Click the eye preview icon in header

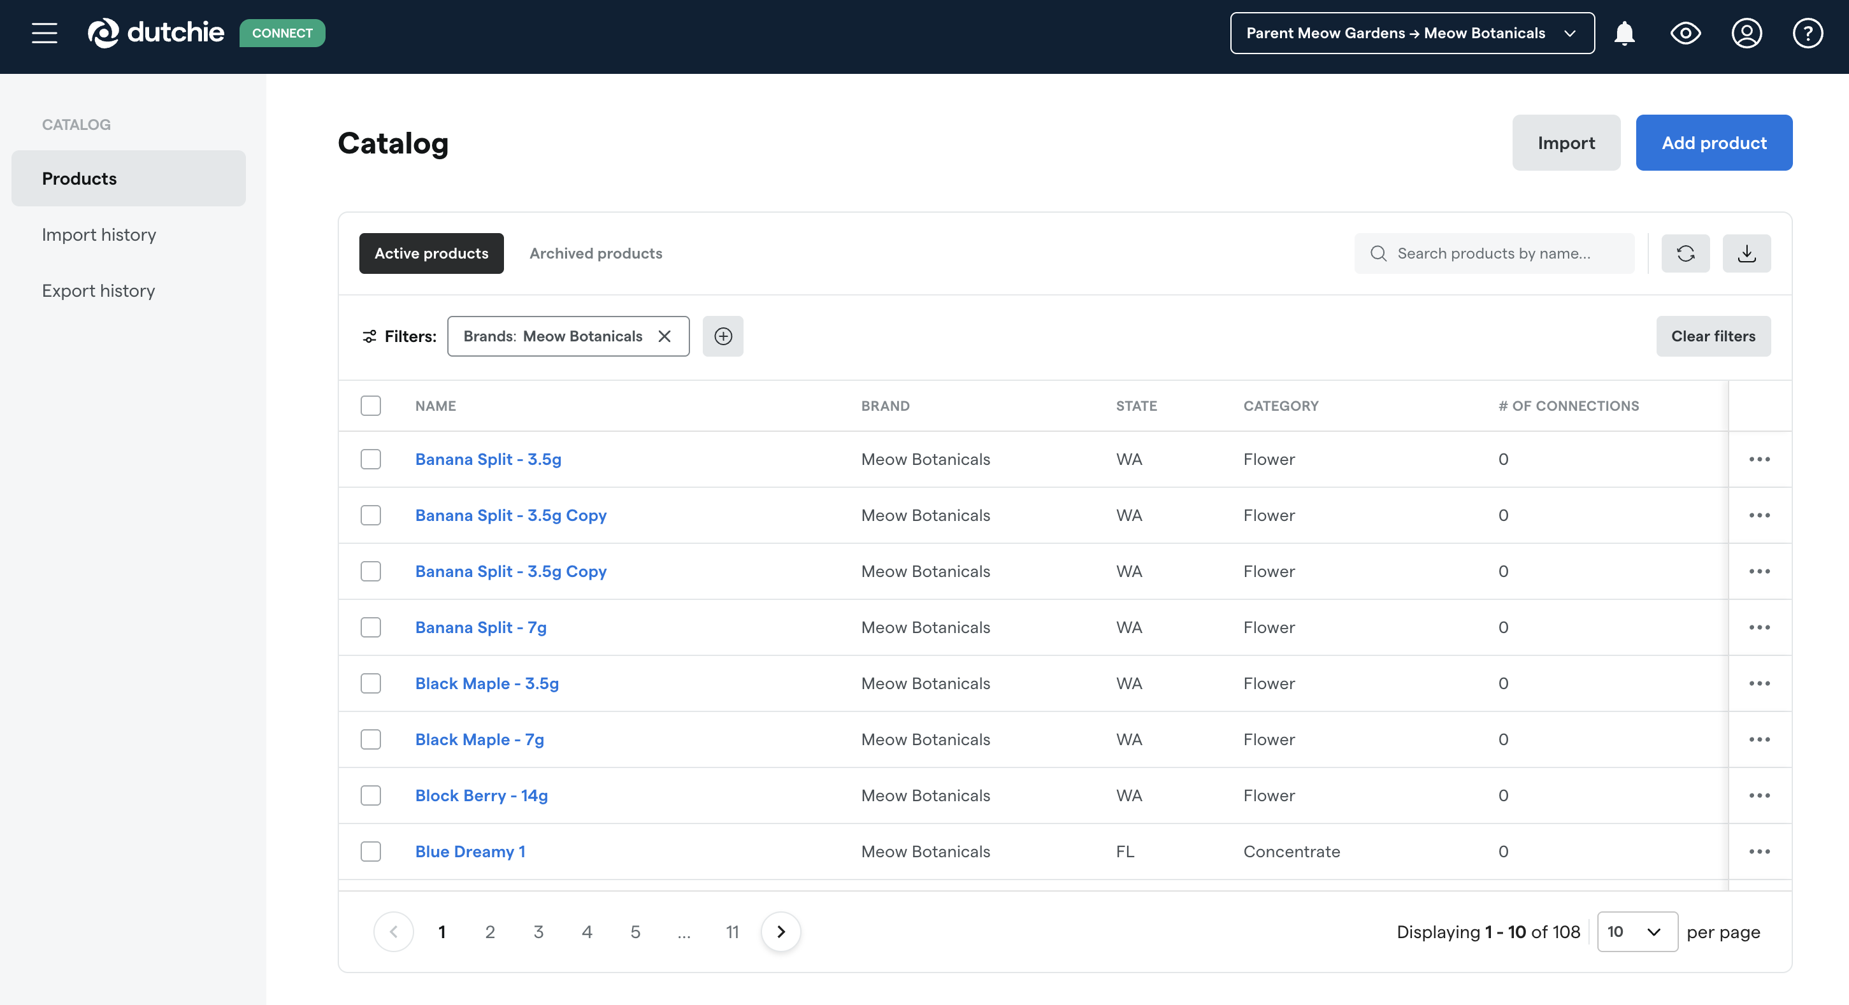[1685, 33]
